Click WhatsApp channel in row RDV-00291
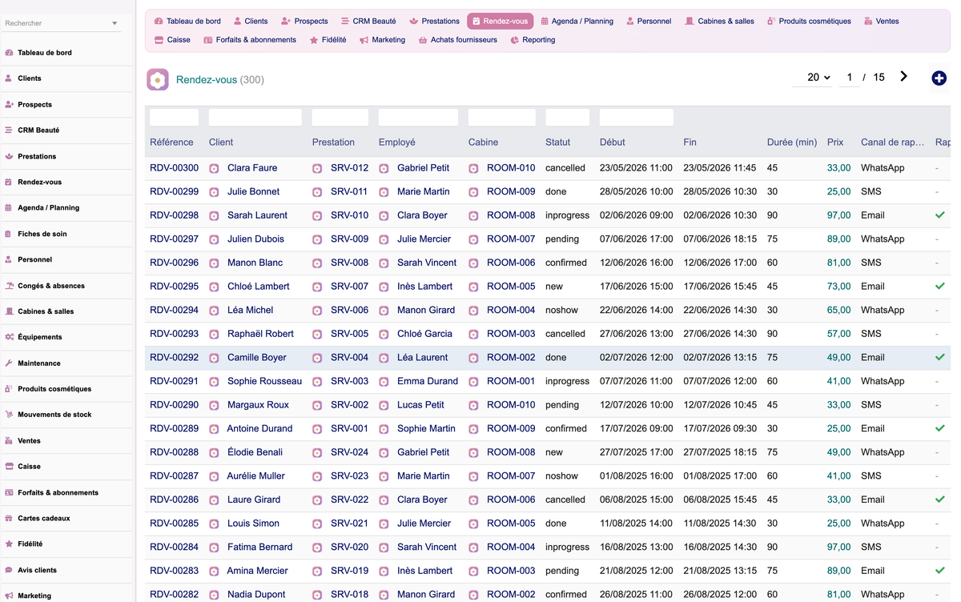Image resolution: width=961 pixels, height=602 pixels. tap(883, 381)
